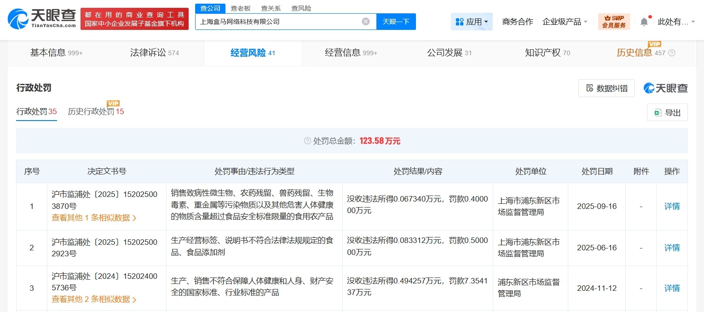Open the 应用 apps panel icon
Image resolution: width=704 pixels, height=312 pixels.
pos(459,21)
